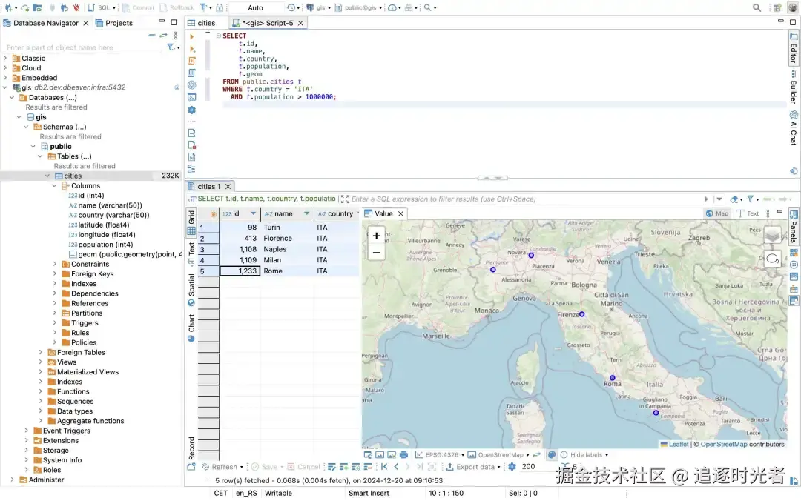Switch to the cities editor tab

[x=202, y=23]
